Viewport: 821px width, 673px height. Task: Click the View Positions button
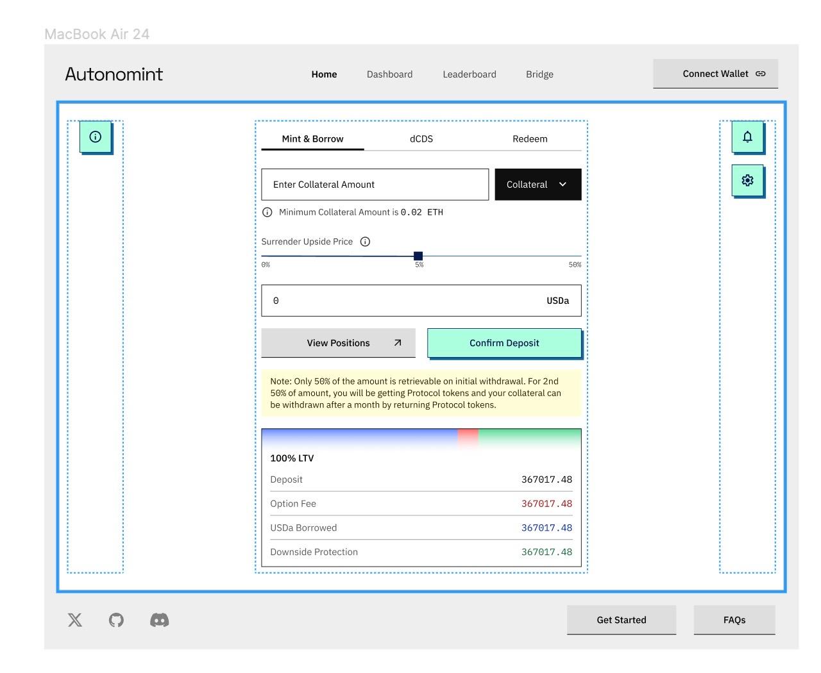[338, 343]
